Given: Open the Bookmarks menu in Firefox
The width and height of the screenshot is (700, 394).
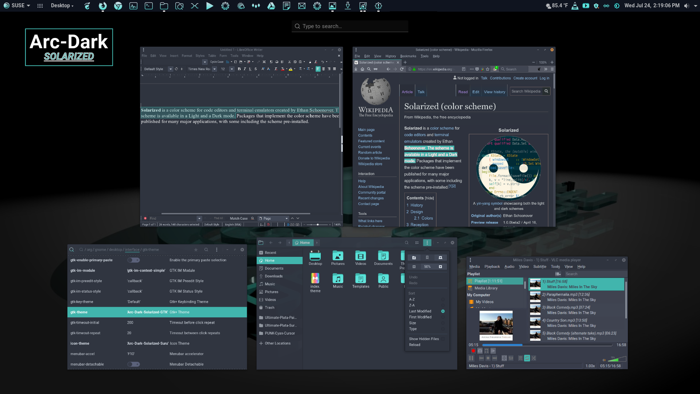Looking at the screenshot, I should [408, 56].
